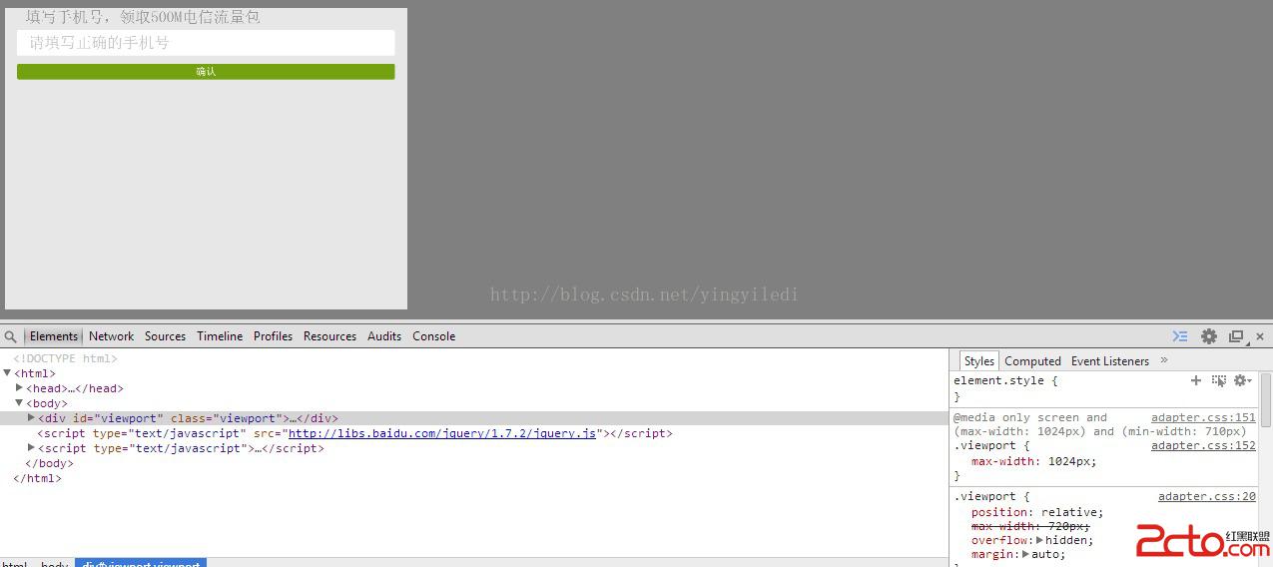This screenshot has height=567, width=1273.
Task: Open DevTools settings gear
Action: (1209, 336)
